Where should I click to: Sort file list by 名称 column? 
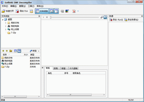11,55
